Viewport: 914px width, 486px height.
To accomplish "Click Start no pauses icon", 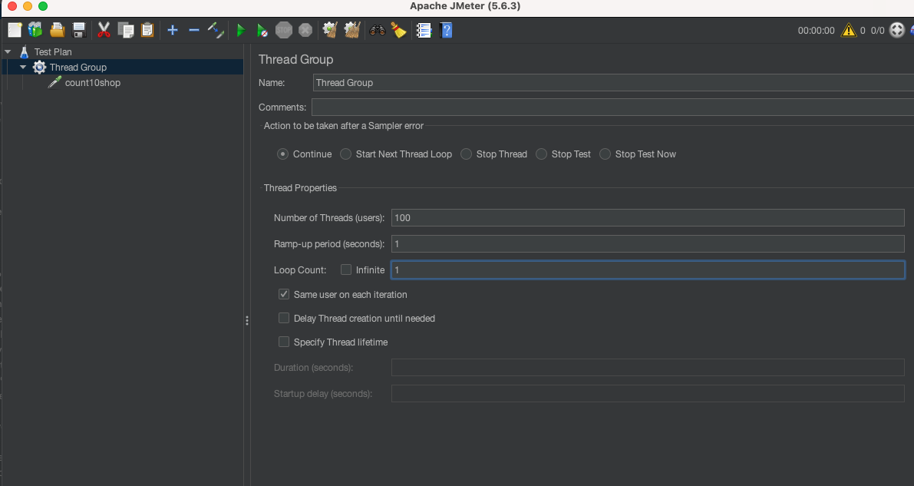I will pyautogui.click(x=262, y=30).
